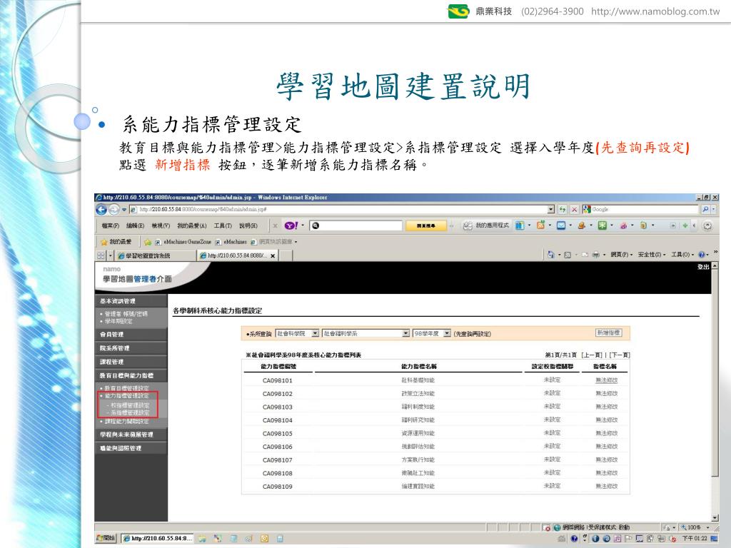Click the mail envelope icon in Yahoo toolbar

point(561,225)
